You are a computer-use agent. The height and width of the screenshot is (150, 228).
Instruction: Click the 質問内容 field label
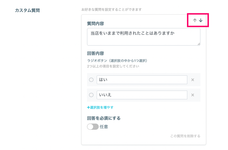pos(95,23)
